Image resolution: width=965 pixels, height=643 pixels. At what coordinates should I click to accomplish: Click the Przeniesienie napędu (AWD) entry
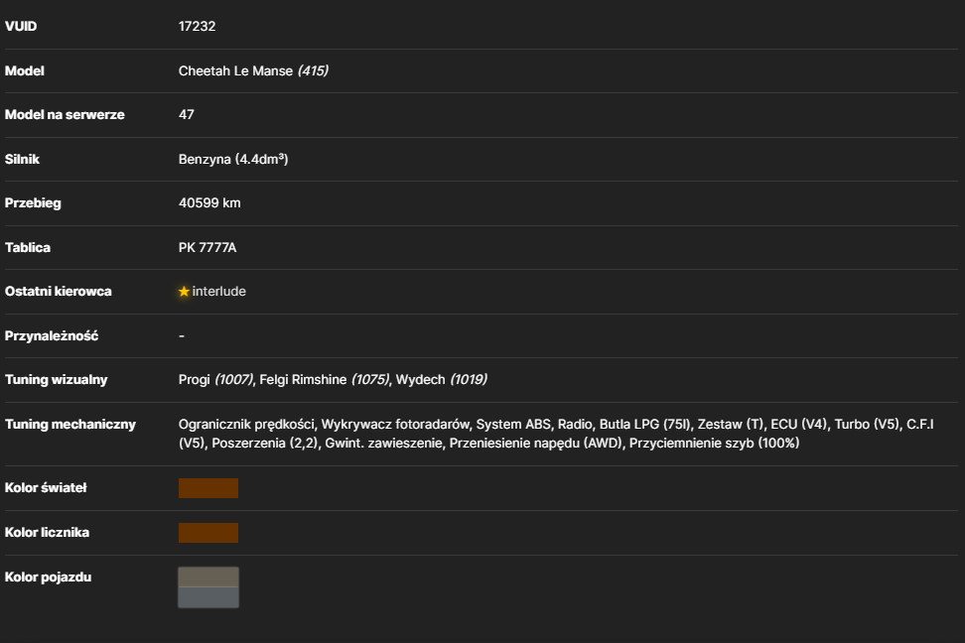[x=535, y=443]
